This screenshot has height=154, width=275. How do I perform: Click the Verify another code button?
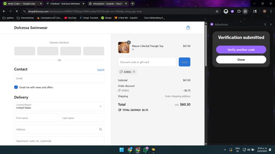coord(241,50)
